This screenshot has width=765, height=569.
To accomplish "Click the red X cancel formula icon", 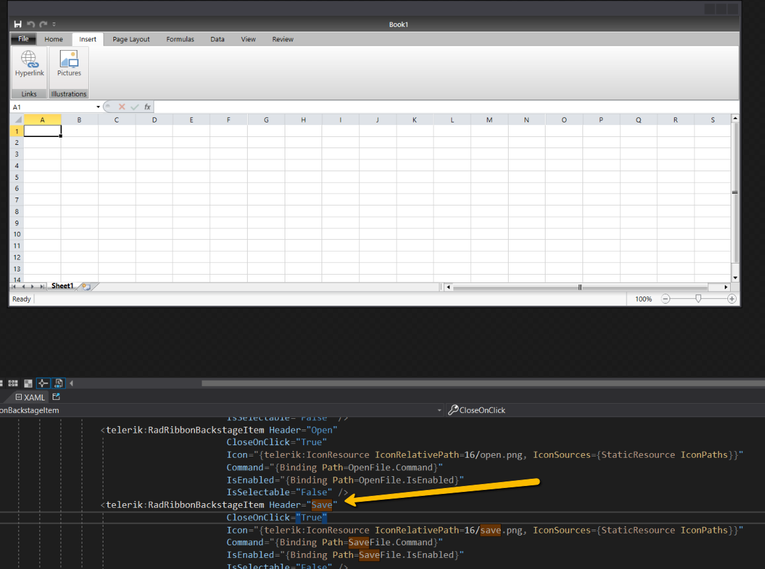I will pos(122,107).
